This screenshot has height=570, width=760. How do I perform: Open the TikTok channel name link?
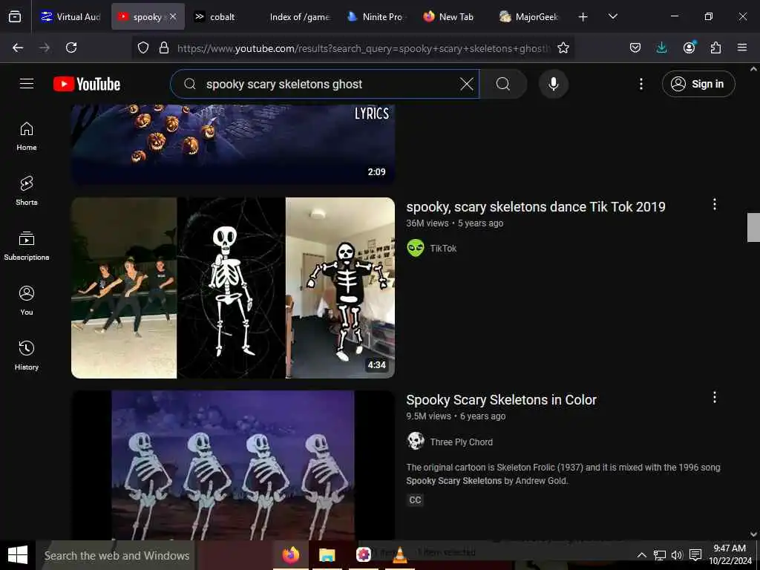coord(443,248)
